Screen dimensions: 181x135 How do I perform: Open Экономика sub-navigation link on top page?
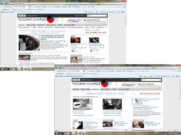49,27
